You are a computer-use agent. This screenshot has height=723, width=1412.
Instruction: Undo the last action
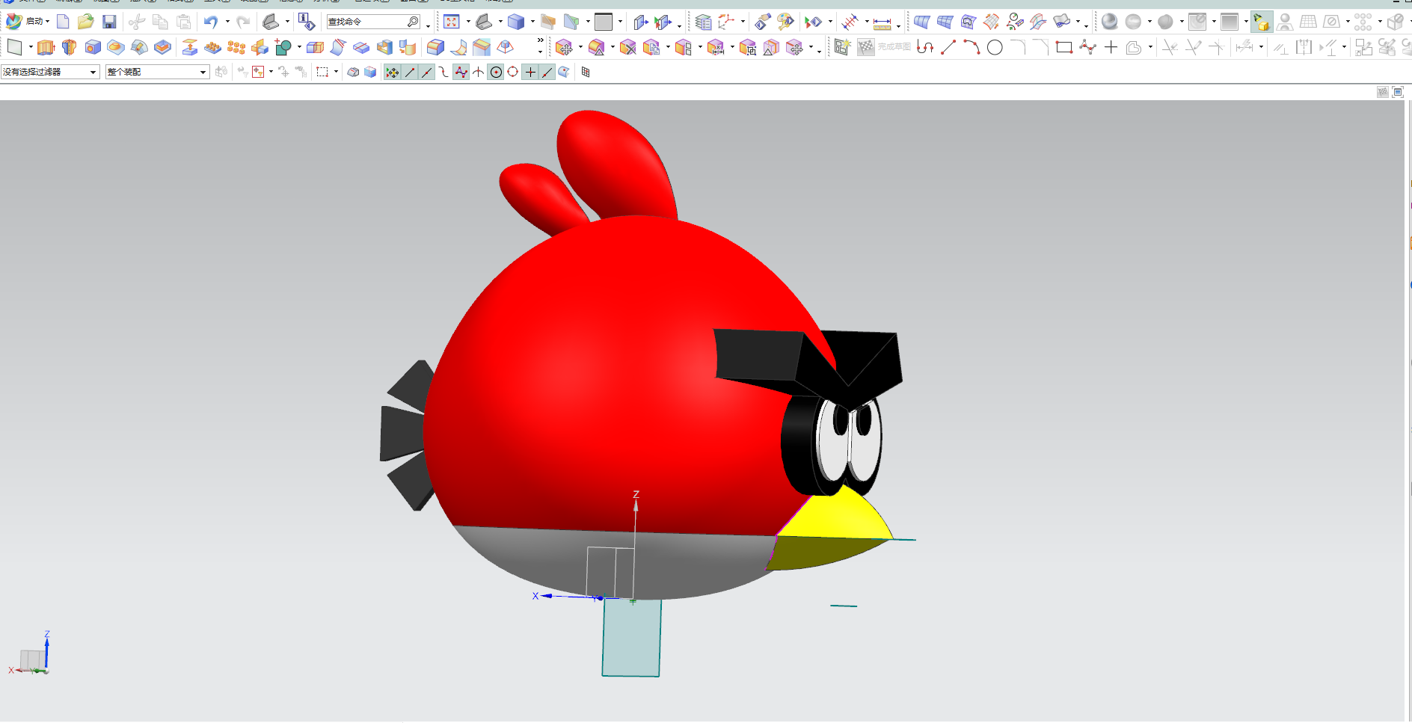211,22
